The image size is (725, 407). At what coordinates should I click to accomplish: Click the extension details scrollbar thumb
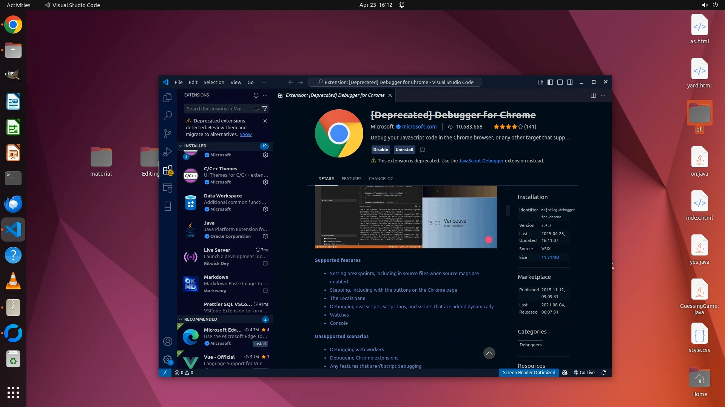tap(507, 210)
